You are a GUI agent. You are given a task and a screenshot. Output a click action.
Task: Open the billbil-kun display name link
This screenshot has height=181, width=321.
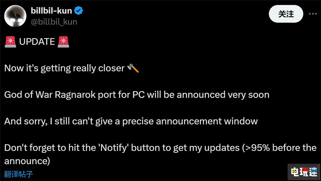(51, 11)
